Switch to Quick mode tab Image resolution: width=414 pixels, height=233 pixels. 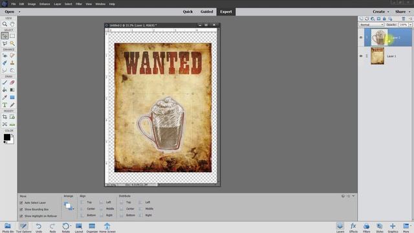[188, 12]
